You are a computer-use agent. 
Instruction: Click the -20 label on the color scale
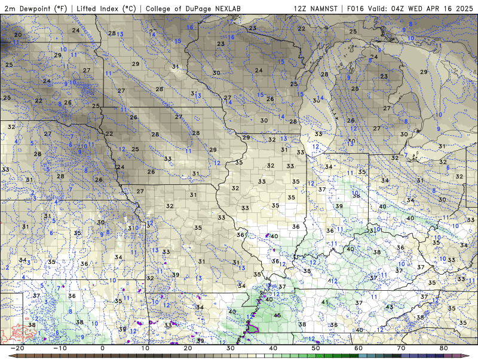pyautogui.click(x=17, y=348)
